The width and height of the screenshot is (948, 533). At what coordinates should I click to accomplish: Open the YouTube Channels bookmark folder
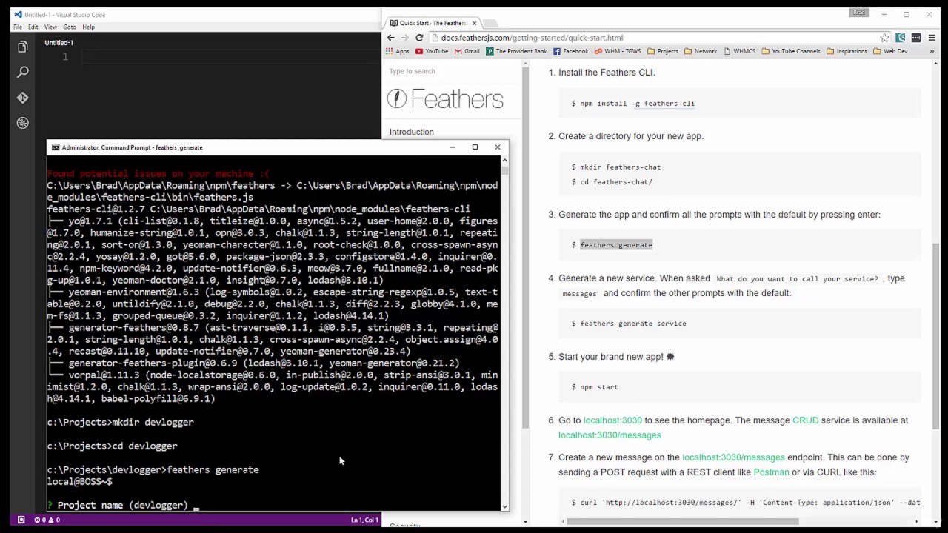point(791,51)
